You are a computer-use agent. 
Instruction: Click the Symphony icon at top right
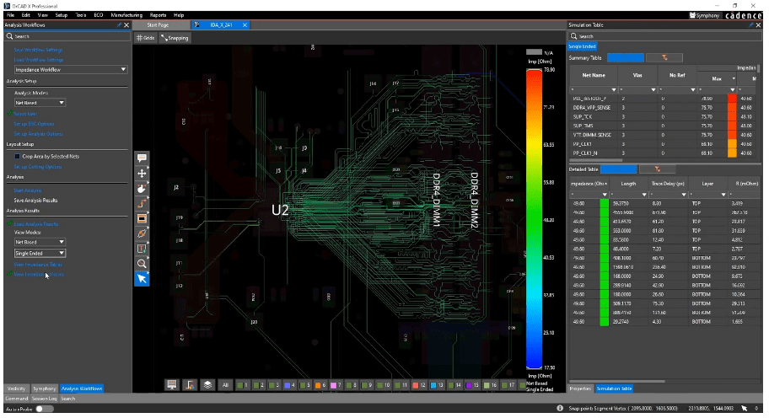pos(704,16)
